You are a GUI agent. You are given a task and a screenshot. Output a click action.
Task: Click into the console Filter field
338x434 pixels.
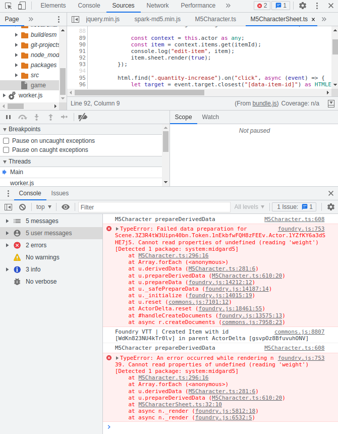pyautogui.click(x=151, y=207)
